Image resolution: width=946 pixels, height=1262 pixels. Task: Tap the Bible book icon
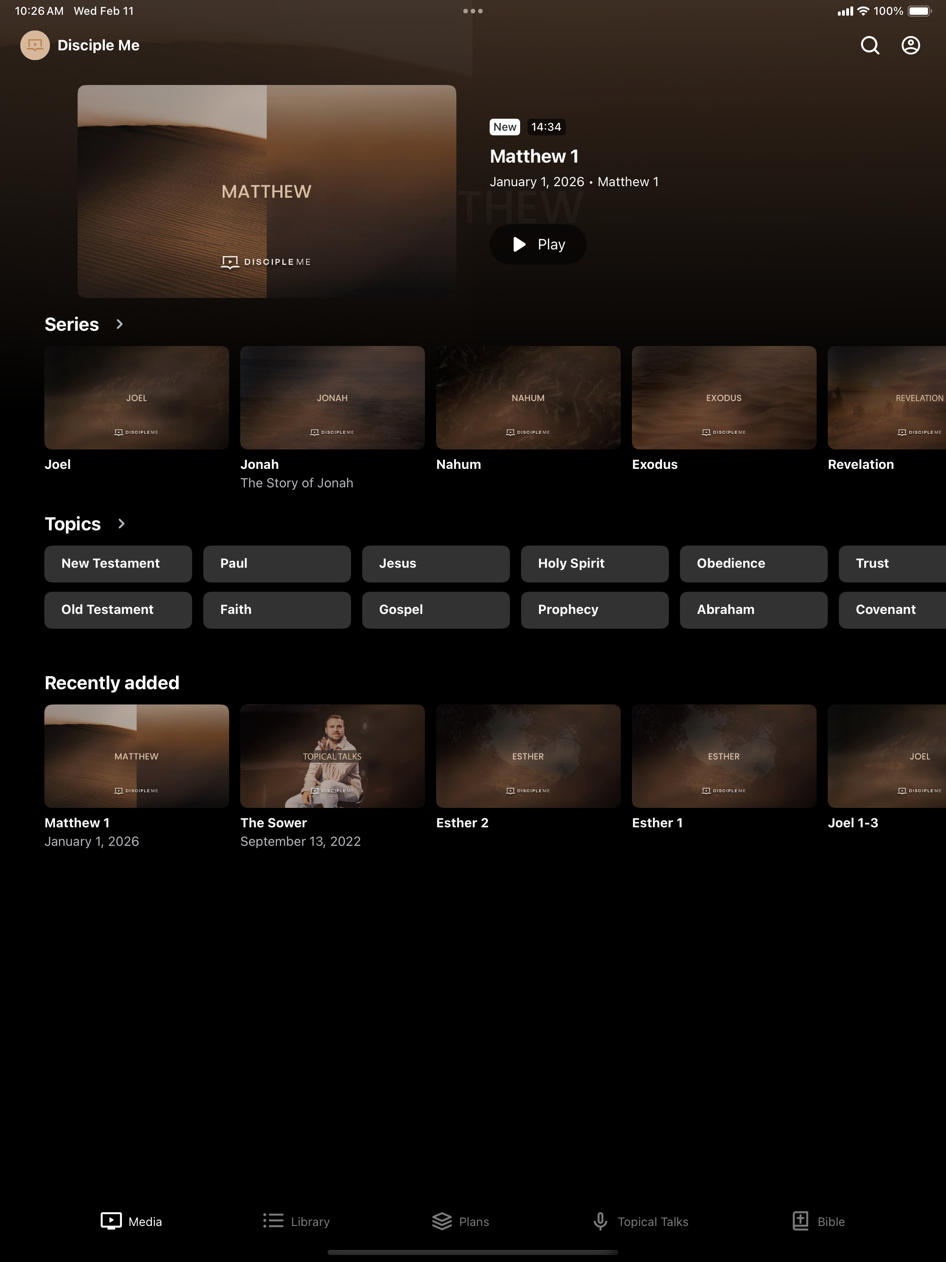tap(800, 1221)
